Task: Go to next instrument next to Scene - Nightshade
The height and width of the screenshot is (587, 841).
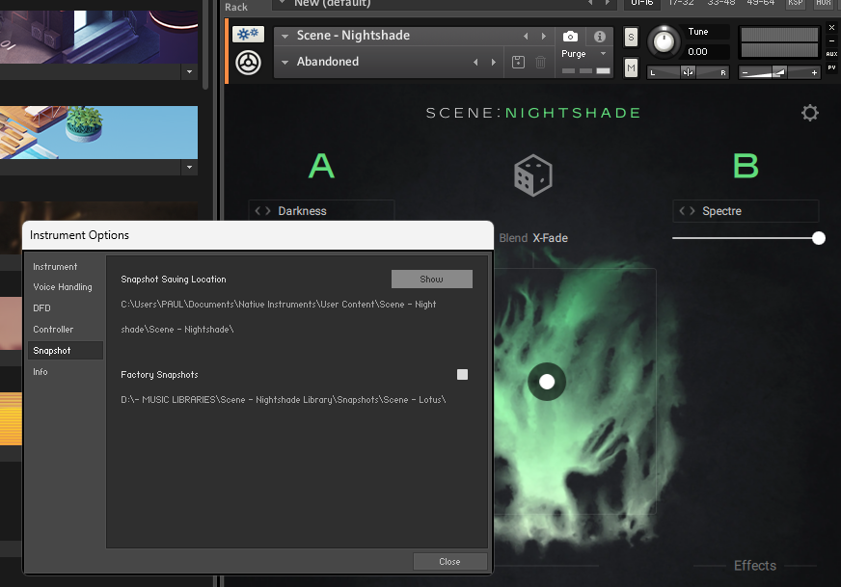Action: pos(544,36)
